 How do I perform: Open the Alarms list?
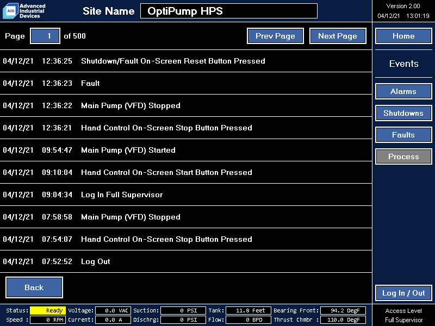[403, 91]
